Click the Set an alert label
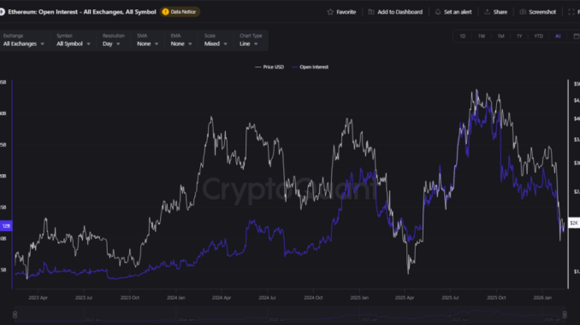This screenshot has height=325, width=580. [458, 12]
